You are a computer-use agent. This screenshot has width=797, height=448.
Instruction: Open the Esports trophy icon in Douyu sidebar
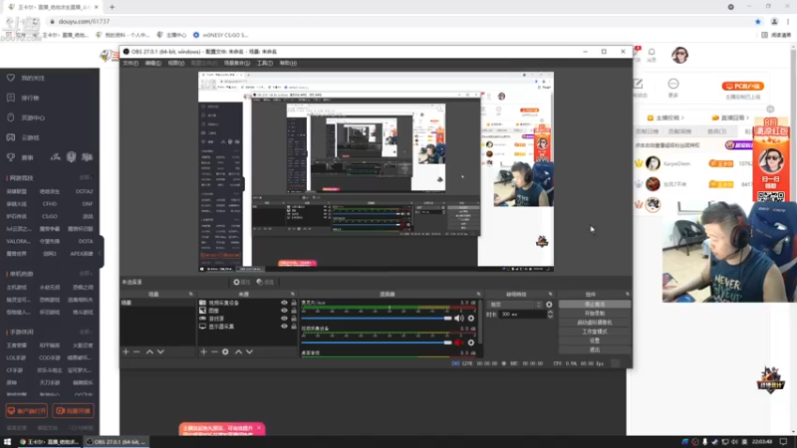point(11,157)
